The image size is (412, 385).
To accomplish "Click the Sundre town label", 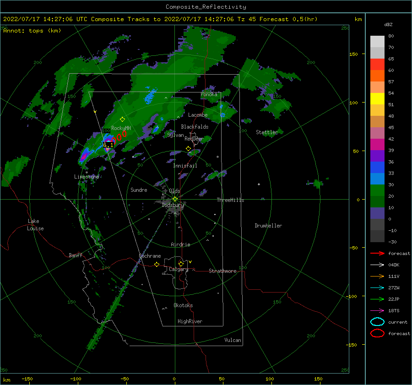I will click(139, 190).
